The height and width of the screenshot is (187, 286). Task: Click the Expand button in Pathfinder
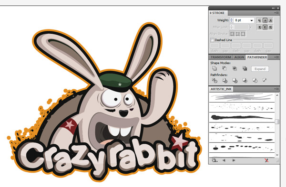coord(260,69)
